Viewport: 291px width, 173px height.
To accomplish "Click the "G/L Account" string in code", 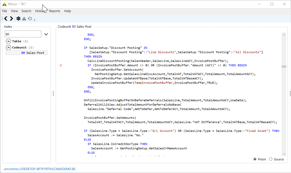I will click(x=162, y=131).
